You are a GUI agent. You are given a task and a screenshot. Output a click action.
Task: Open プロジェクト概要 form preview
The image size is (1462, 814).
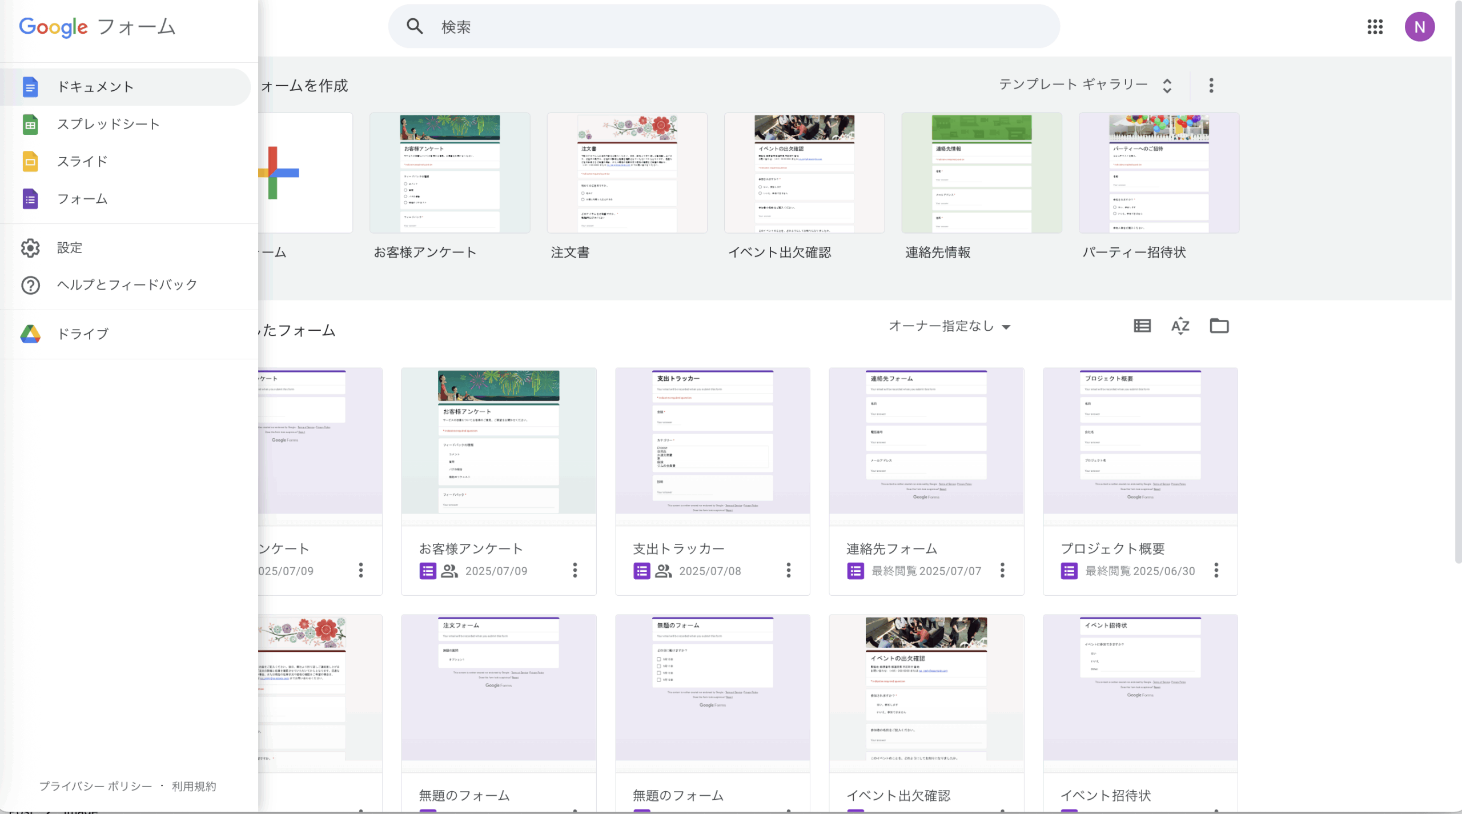click(1140, 446)
